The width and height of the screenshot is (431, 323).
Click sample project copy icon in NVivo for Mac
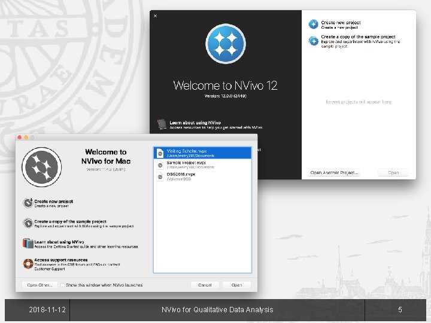pos(28,223)
